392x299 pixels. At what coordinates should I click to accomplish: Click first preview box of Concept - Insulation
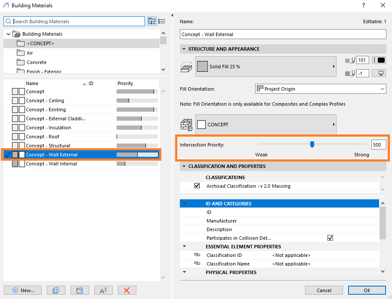point(15,128)
